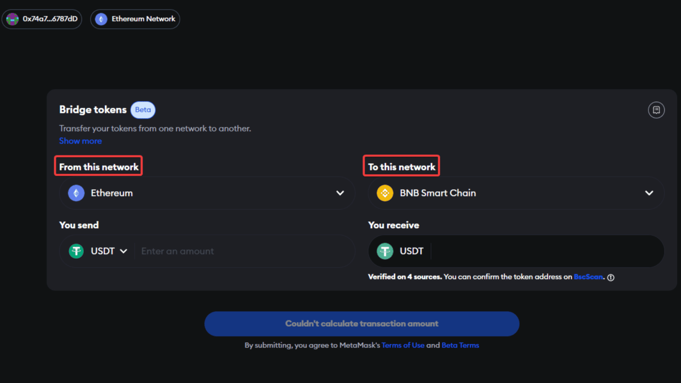The width and height of the screenshot is (681, 383).
Task: Click the USDT Tether icon under You receive
Action: point(385,251)
